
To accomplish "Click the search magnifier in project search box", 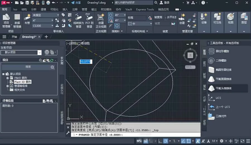I will (52, 67).
